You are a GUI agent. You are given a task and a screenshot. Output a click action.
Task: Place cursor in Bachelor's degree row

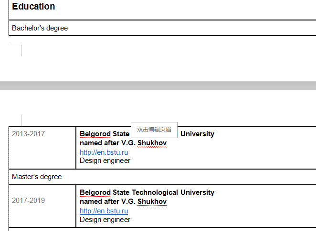(x=40, y=28)
